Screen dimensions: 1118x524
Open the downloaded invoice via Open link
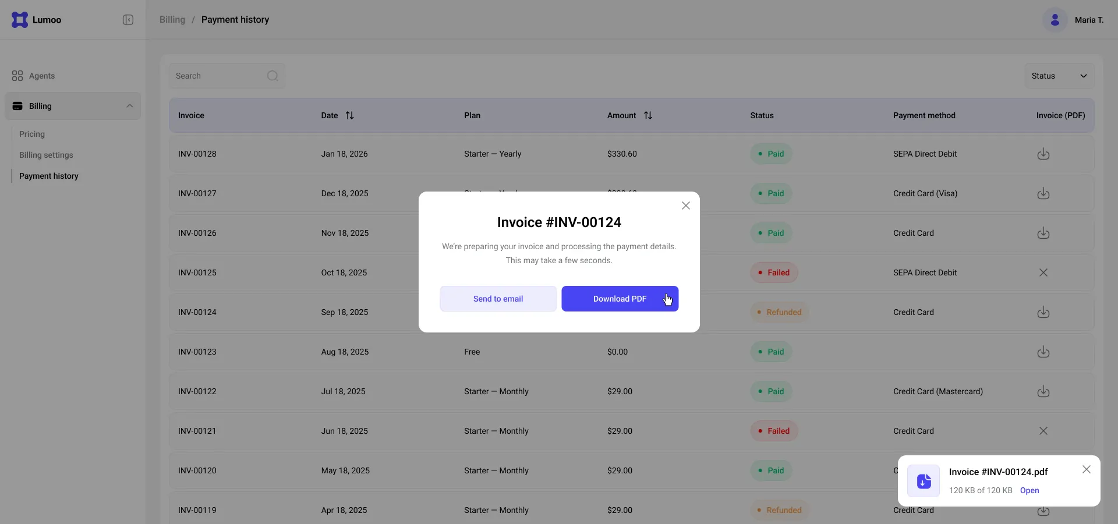click(x=1029, y=490)
